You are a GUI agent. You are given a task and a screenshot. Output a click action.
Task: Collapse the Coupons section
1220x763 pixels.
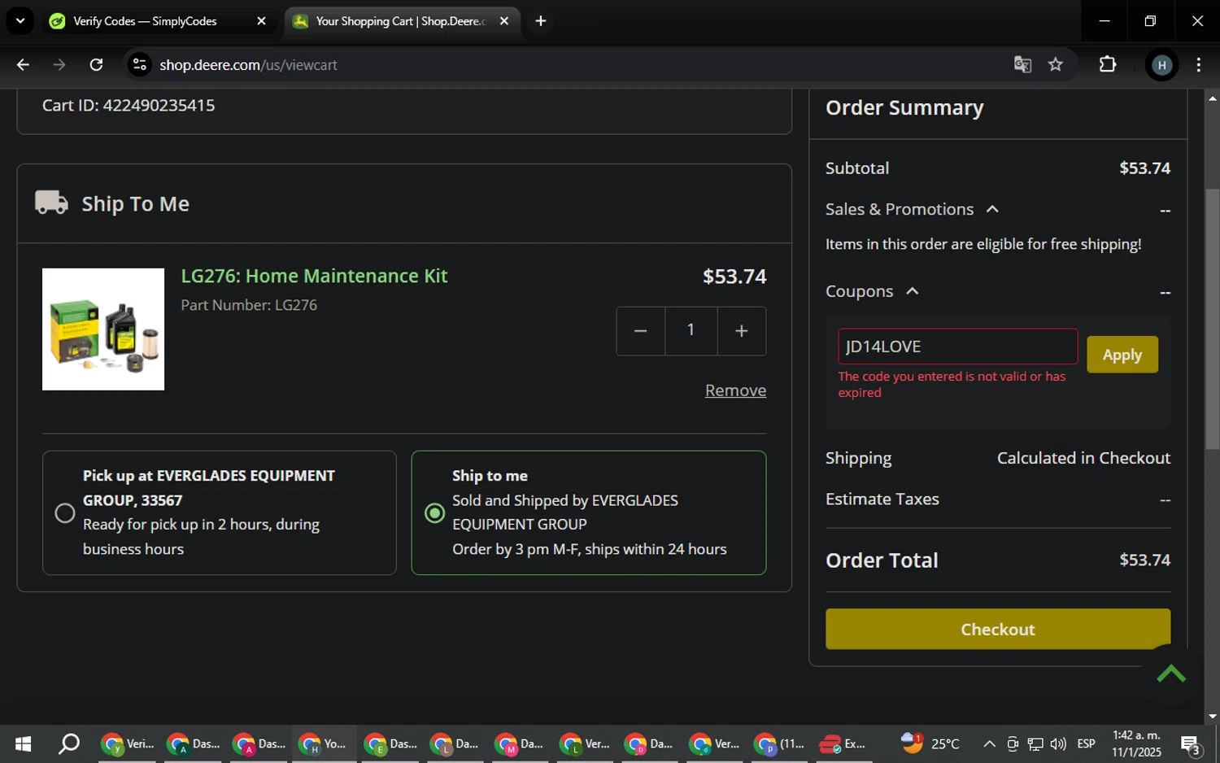click(913, 291)
